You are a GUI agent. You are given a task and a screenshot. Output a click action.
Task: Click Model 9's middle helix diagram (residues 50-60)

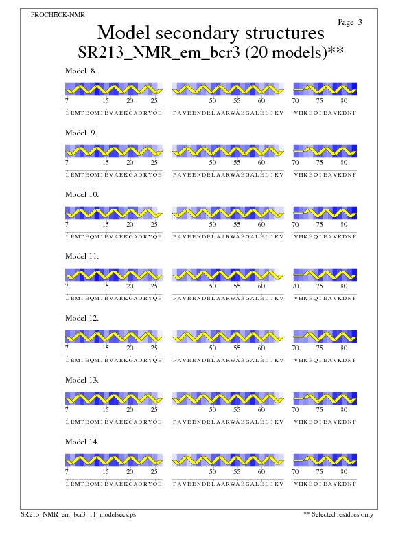tap(229, 151)
